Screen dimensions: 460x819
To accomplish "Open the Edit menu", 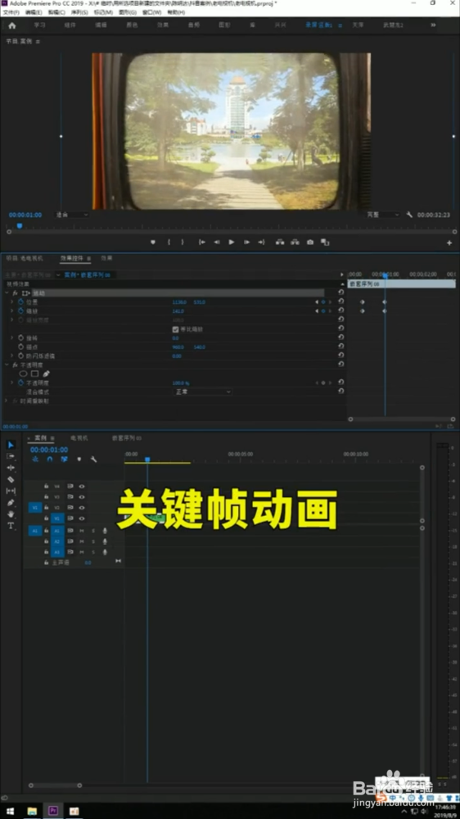I will pos(34,12).
